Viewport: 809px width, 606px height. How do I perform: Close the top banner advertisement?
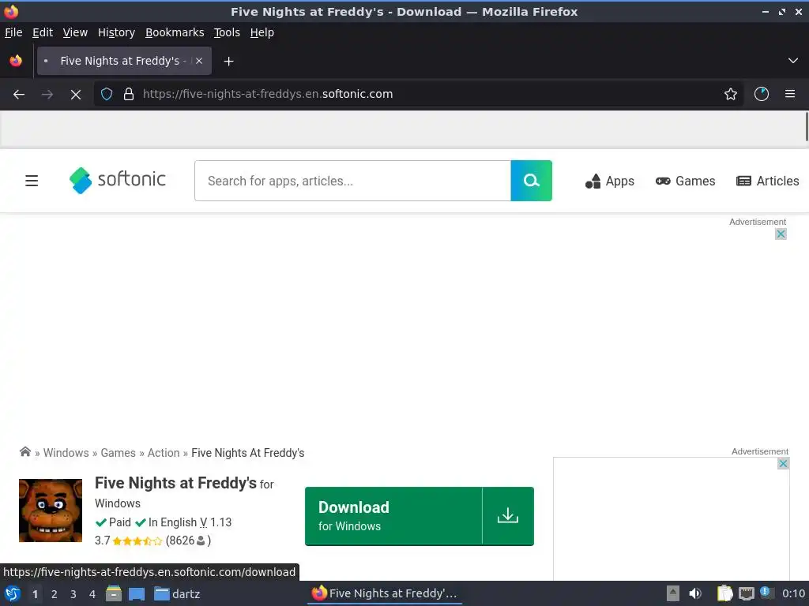coord(781,234)
